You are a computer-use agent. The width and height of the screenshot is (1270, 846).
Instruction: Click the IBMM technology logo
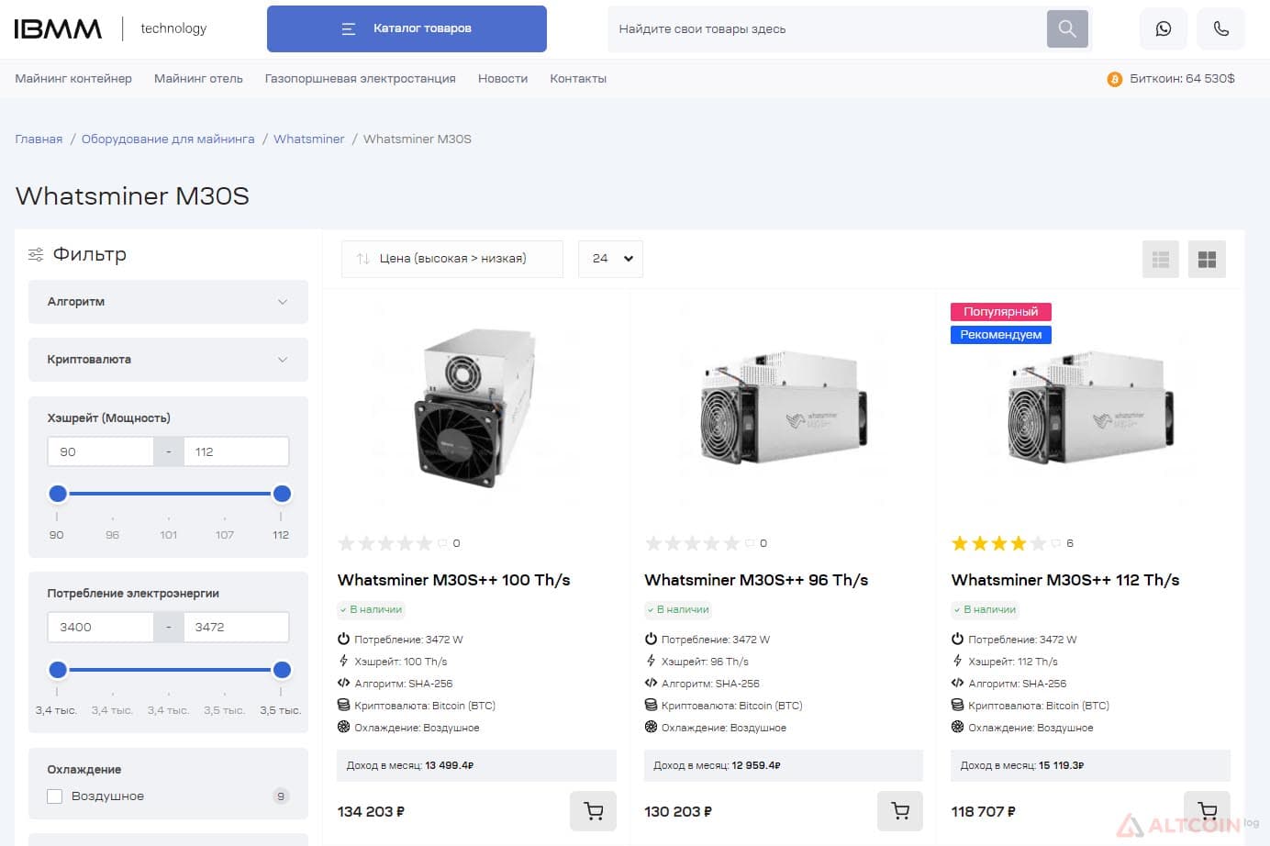pos(111,28)
